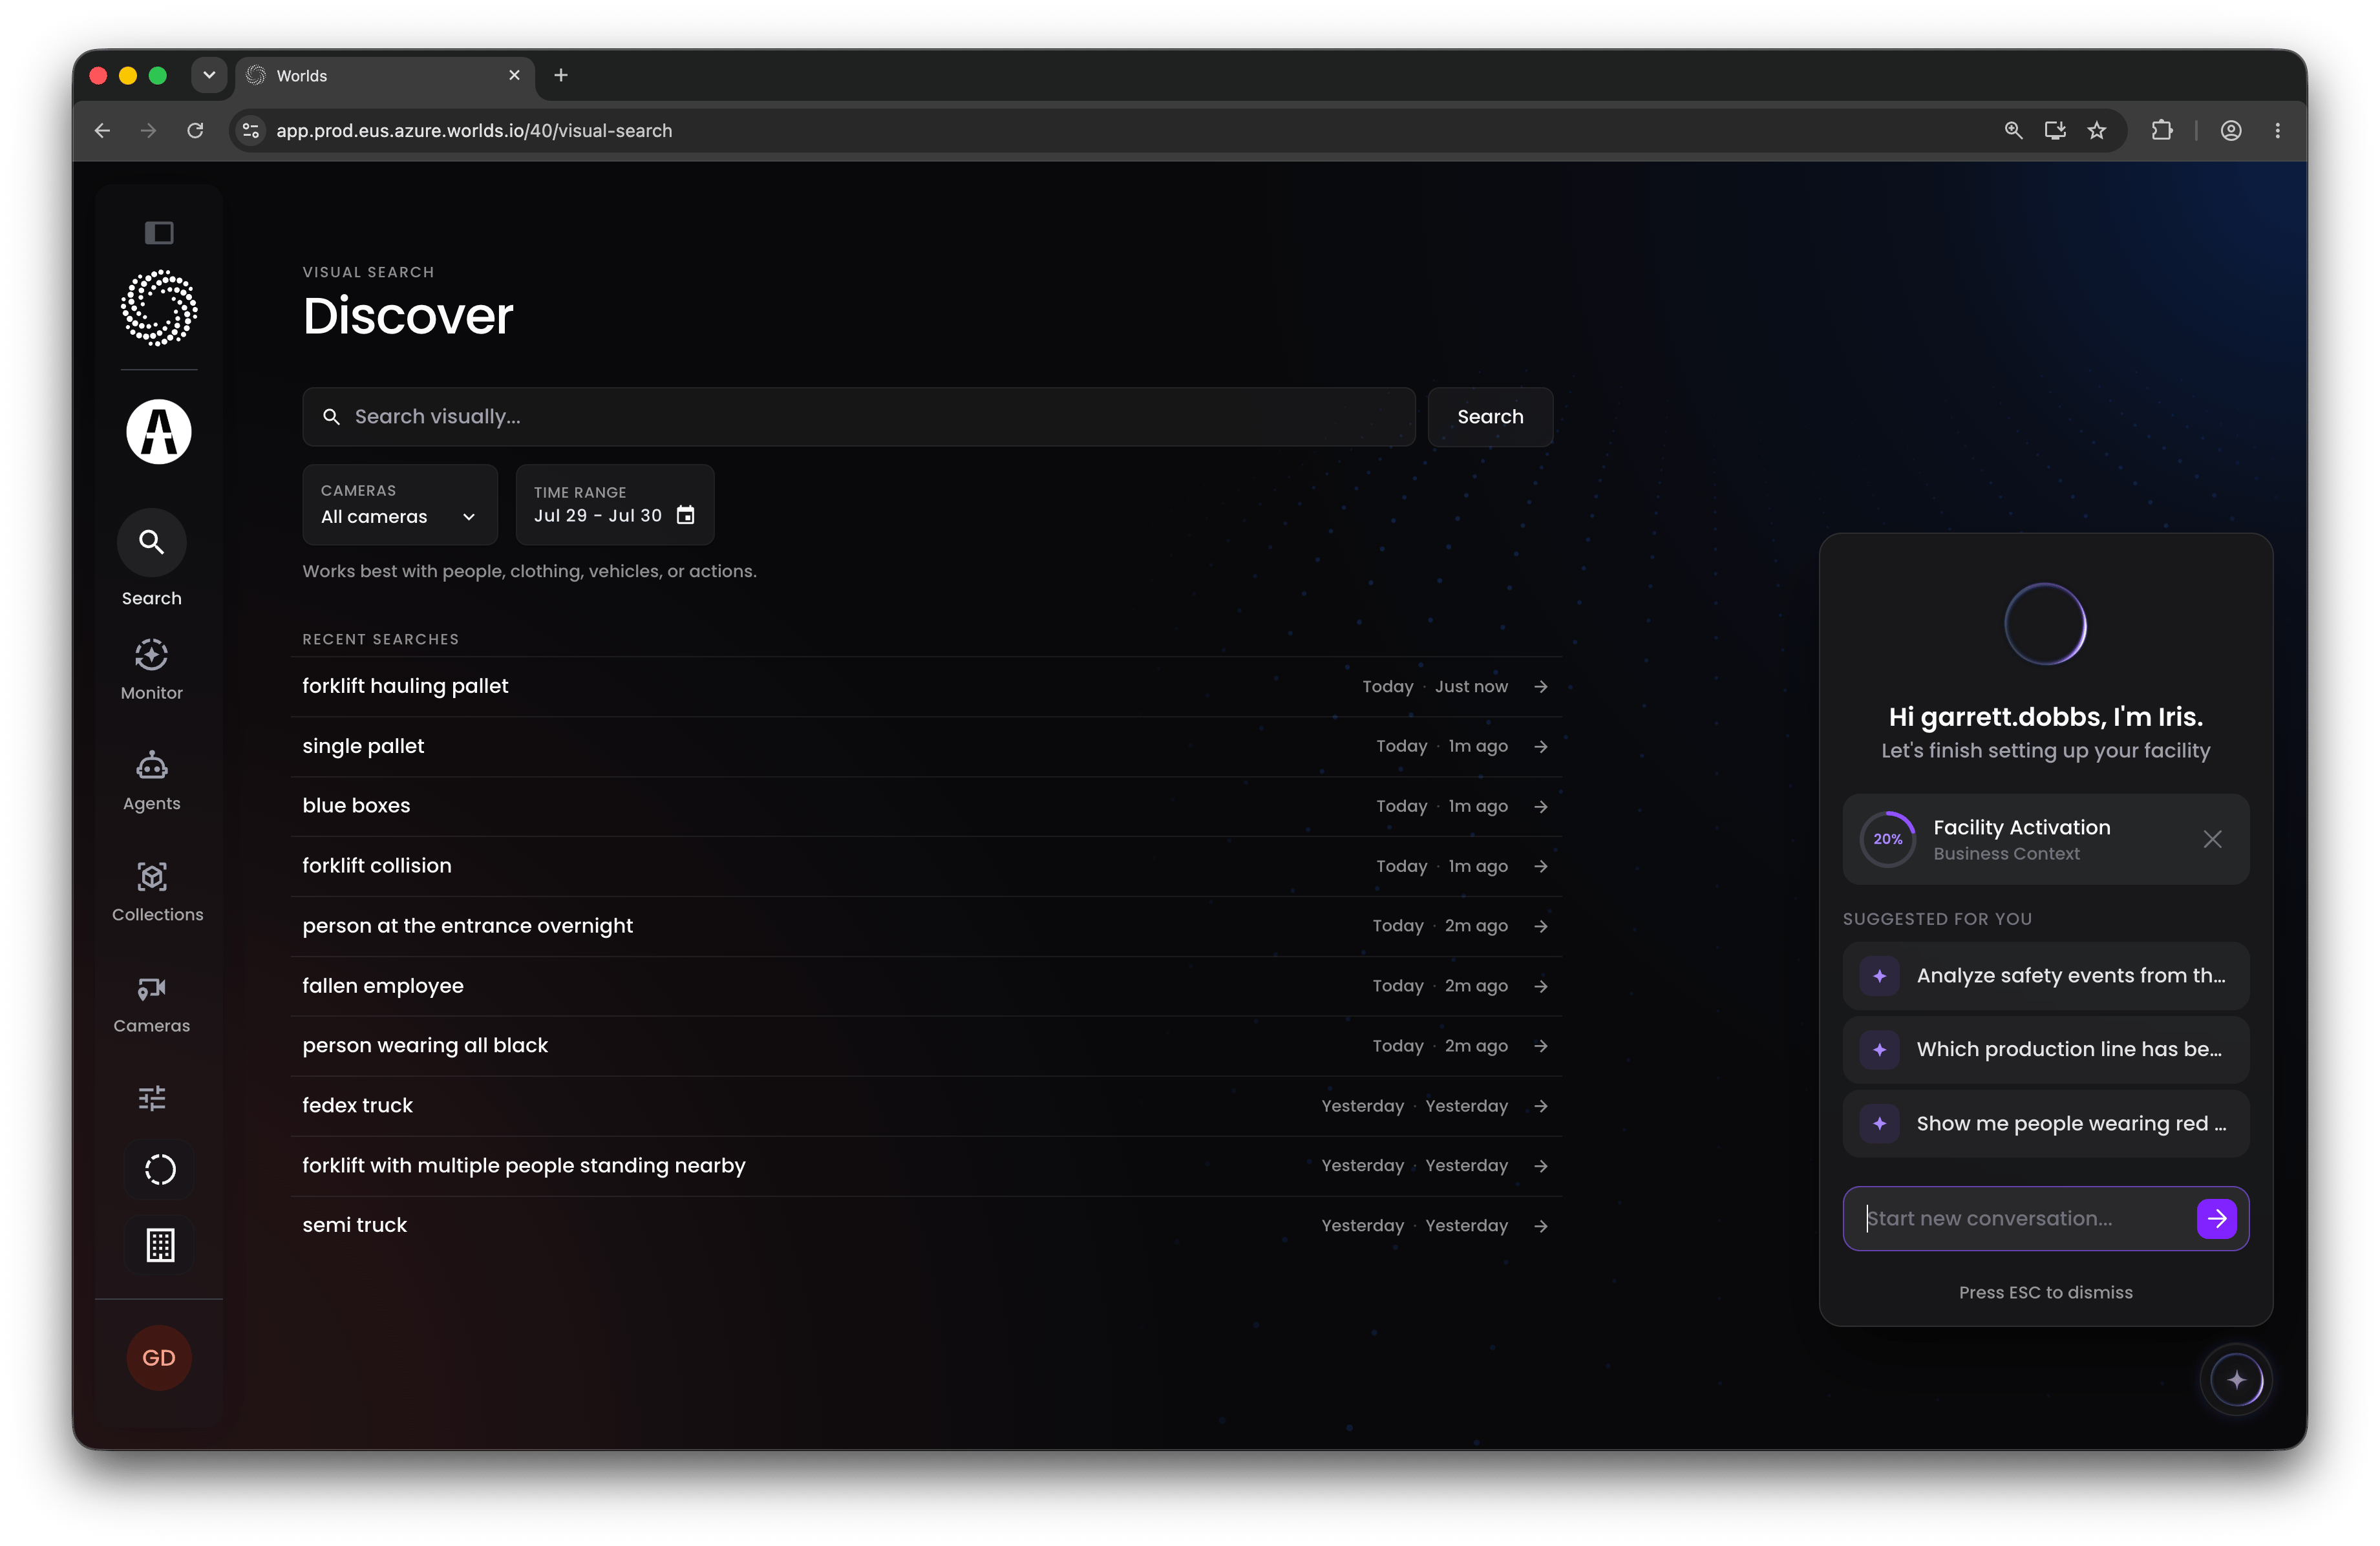
Task: Open recent search 'single pallet'
Action: click(x=926, y=746)
